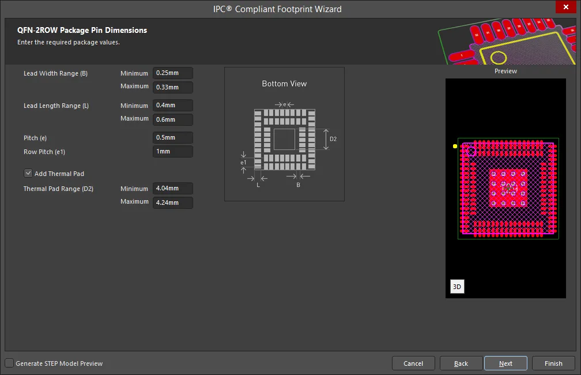This screenshot has width=581, height=375.
Task: Click the 3D preview toggle button
Action: tap(457, 286)
